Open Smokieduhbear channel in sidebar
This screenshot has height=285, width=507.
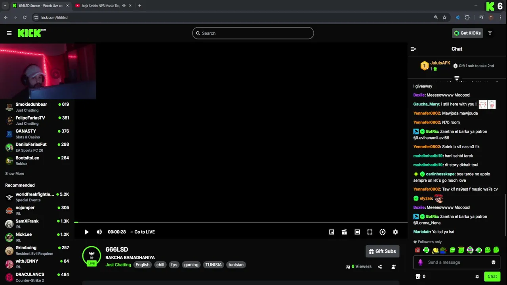(37, 107)
